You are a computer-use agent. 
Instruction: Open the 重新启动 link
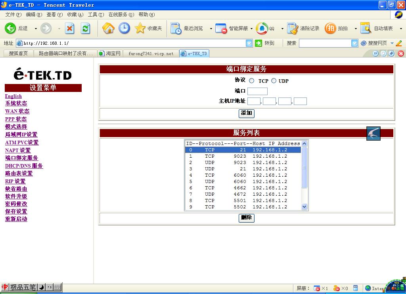[x=16, y=219]
